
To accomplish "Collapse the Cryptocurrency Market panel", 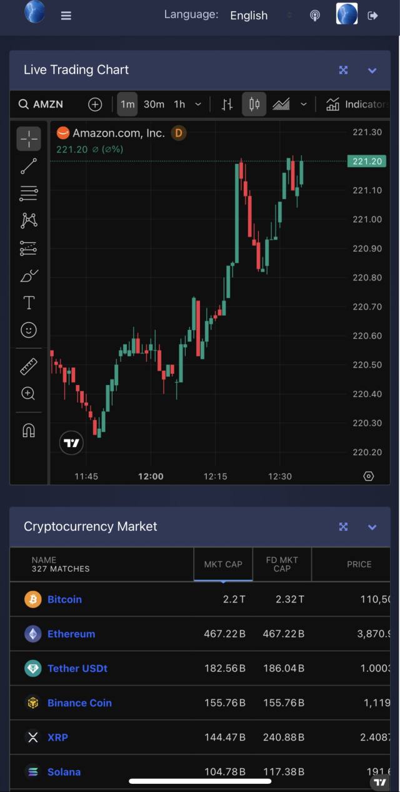I will [372, 527].
